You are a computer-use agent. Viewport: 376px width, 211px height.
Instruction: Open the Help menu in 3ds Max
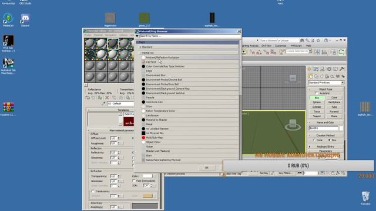coord(308,46)
